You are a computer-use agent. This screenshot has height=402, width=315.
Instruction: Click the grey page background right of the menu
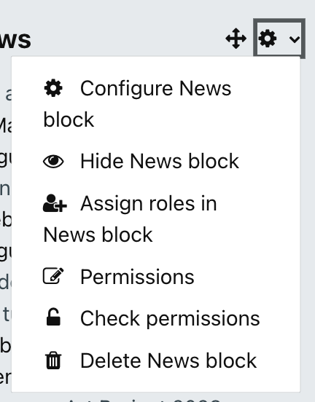[308, 205]
